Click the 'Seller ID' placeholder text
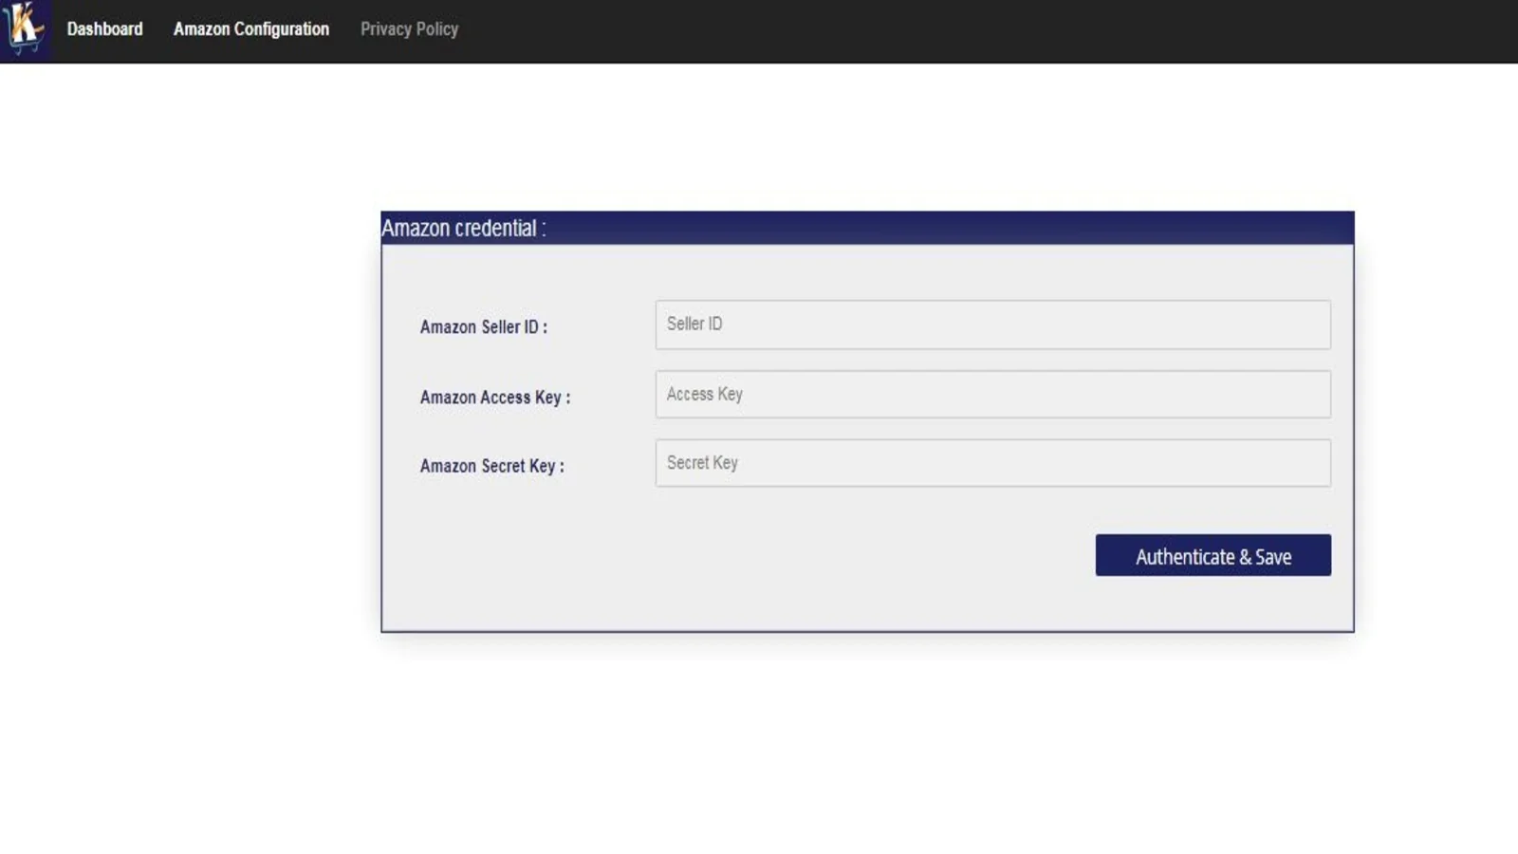 694,325
